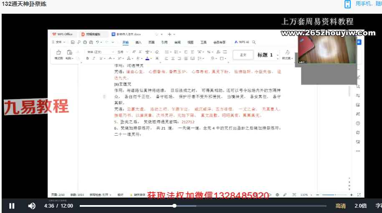This screenshot has height=213, width=382.
Task: Open the 用手机 mobile viewing link
Action: pyautogui.click(x=368, y=4)
